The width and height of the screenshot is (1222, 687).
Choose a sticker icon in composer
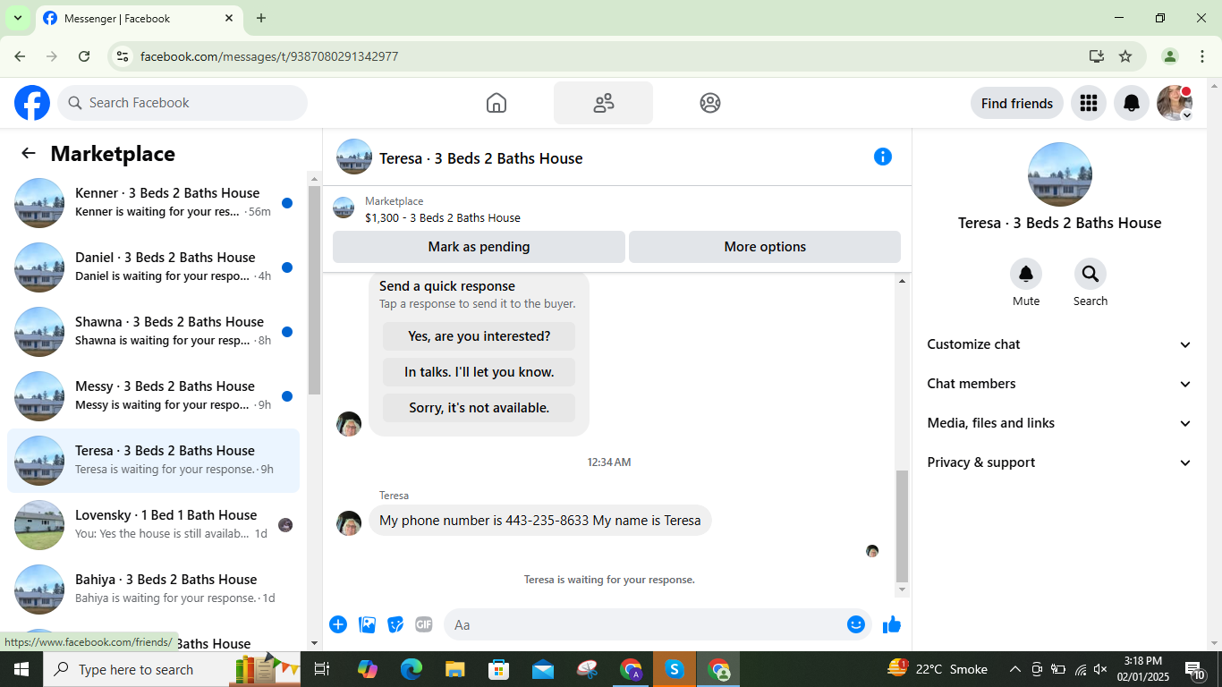395,624
